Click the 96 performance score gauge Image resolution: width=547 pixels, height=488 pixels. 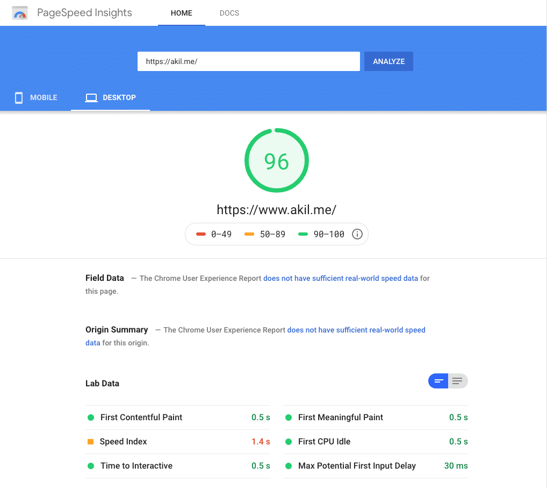(x=277, y=160)
